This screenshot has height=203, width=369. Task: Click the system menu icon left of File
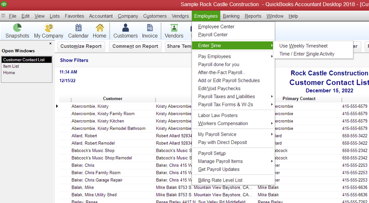[3, 16]
